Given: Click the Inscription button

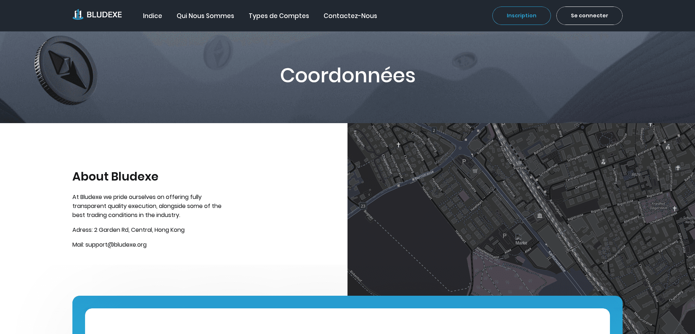Looking at the screenshot, I should pyautogui.click(x=521, y=16).
